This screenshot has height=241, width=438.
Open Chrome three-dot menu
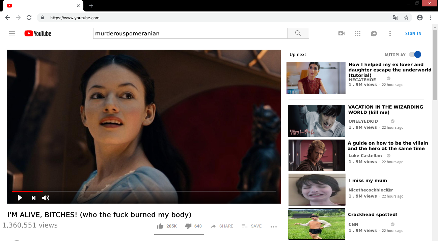click(x=431, y=18)
